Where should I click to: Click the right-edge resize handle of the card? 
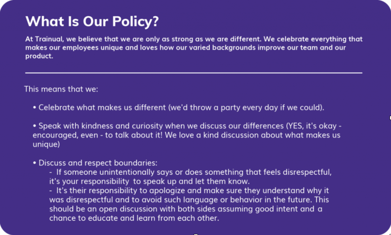[x=390, y=117]
